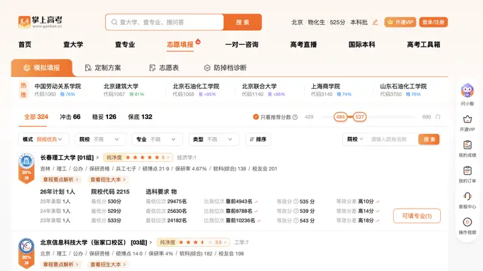Open 国际本科 navigation item
This screenshot has width=483, height=271.
[362, 45]
